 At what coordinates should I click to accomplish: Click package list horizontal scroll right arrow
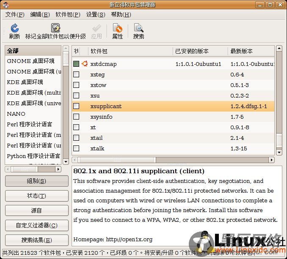272,160
